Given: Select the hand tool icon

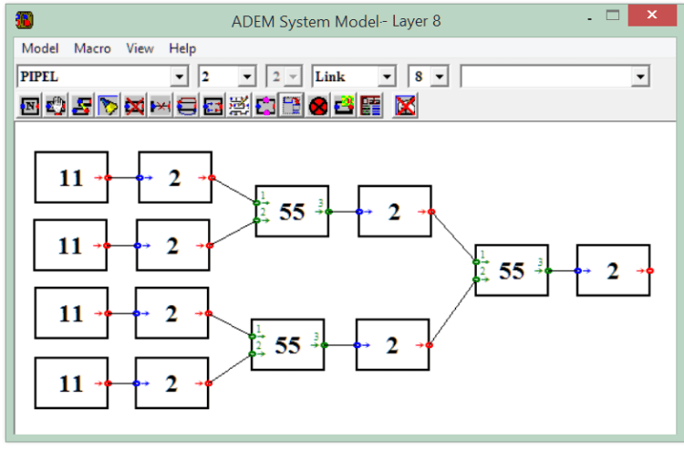Looking at the screenshot, I should coord(56,106).
